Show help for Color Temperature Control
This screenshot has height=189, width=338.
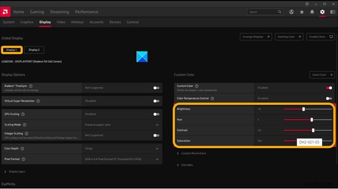212,99
